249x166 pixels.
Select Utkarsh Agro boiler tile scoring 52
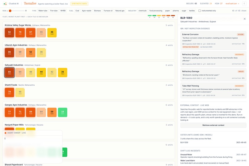[x=31, y=53]
